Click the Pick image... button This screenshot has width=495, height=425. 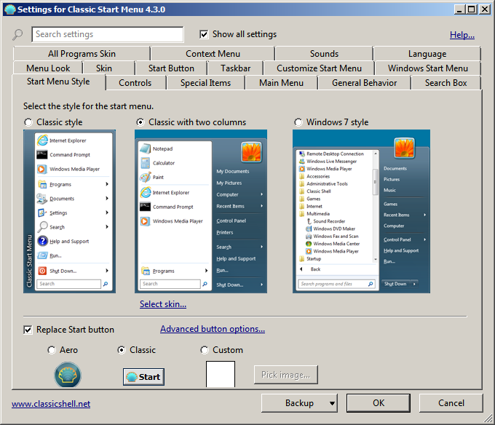285,375
